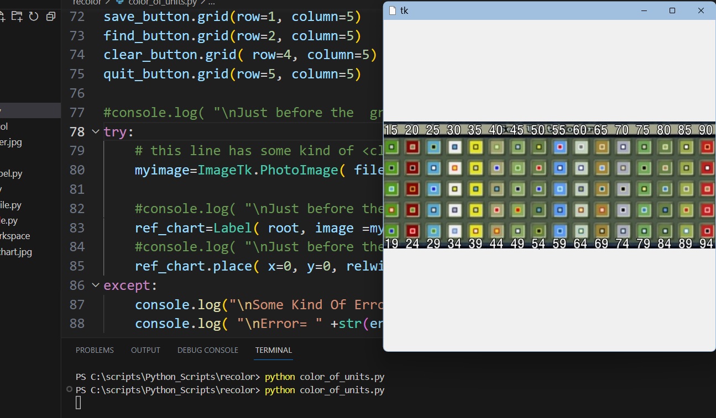716x418 pixels.
Task: Click the tk window feather icon
Action: pyautogui.click(x=393, y=10)
